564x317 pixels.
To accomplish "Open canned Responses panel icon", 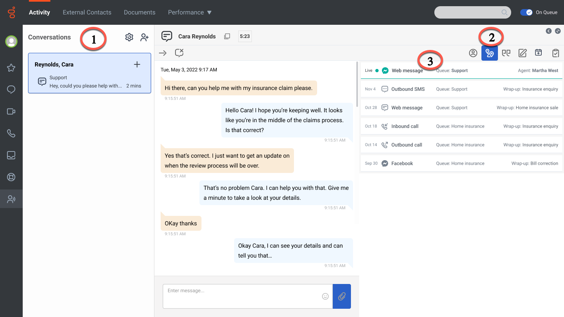I will (506, 53).
